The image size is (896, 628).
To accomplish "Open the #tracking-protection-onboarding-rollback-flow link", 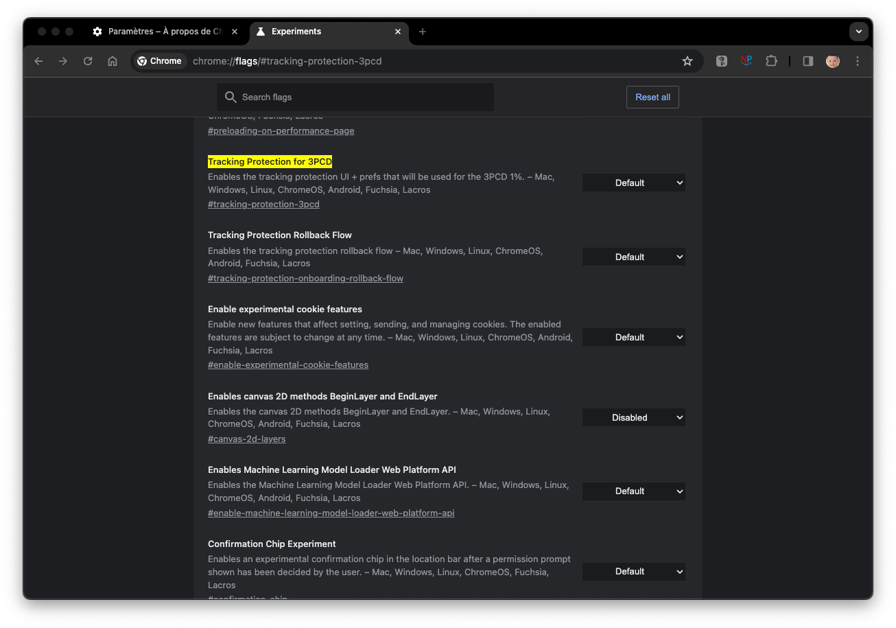I will [305, 278].
